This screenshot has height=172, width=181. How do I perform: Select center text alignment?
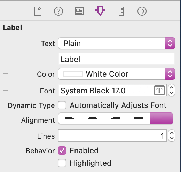point(93,118)
